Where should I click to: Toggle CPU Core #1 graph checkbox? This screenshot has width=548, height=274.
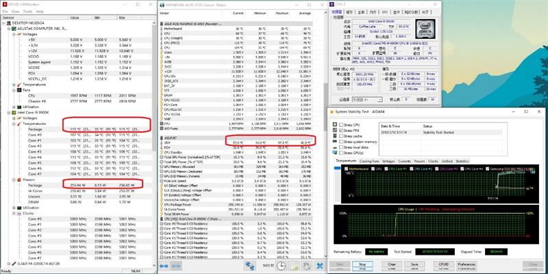point(386,169)
